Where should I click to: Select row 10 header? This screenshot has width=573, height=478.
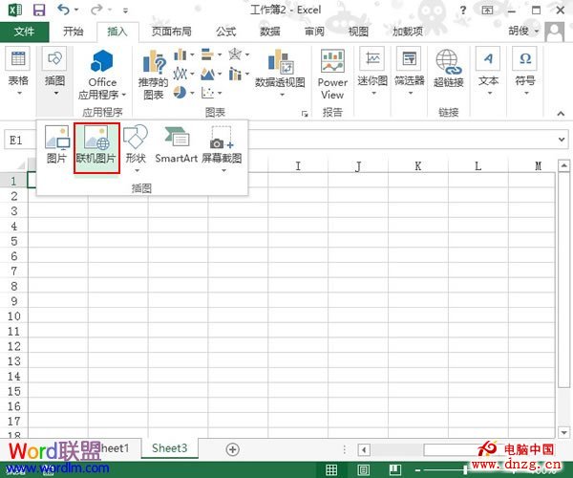point(14,316)
